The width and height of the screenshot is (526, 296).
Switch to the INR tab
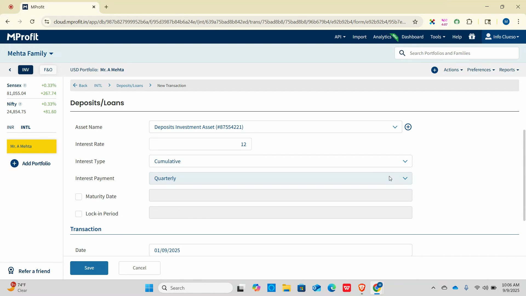coord(10,127)
